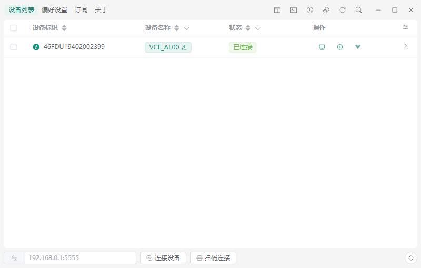
Task: Click 扫码连接 button
Action: pos(213,258)
